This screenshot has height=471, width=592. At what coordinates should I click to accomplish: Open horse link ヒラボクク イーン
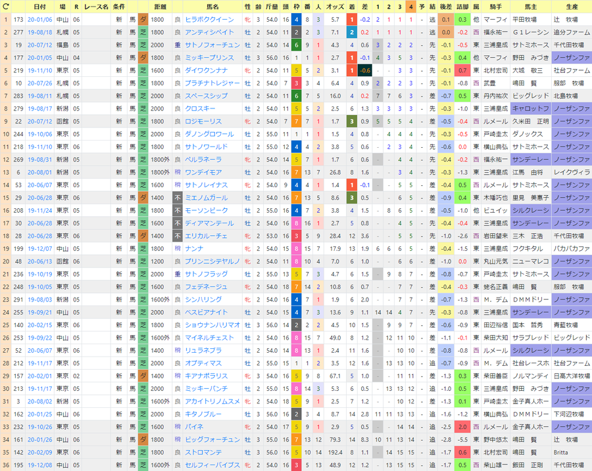[210, 20]
